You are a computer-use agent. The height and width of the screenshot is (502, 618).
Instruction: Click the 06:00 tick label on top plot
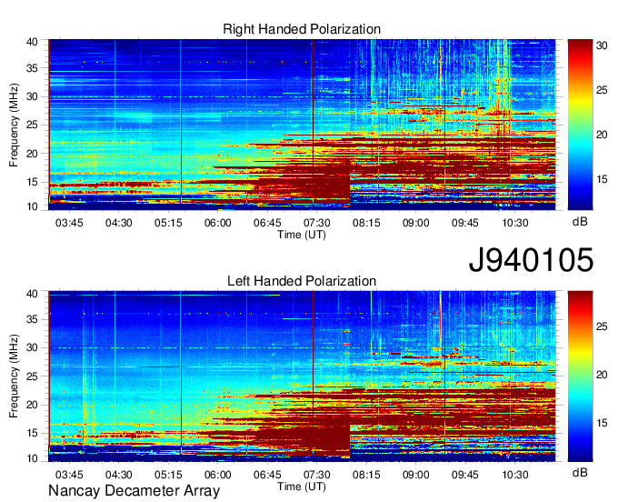point(217,223)
